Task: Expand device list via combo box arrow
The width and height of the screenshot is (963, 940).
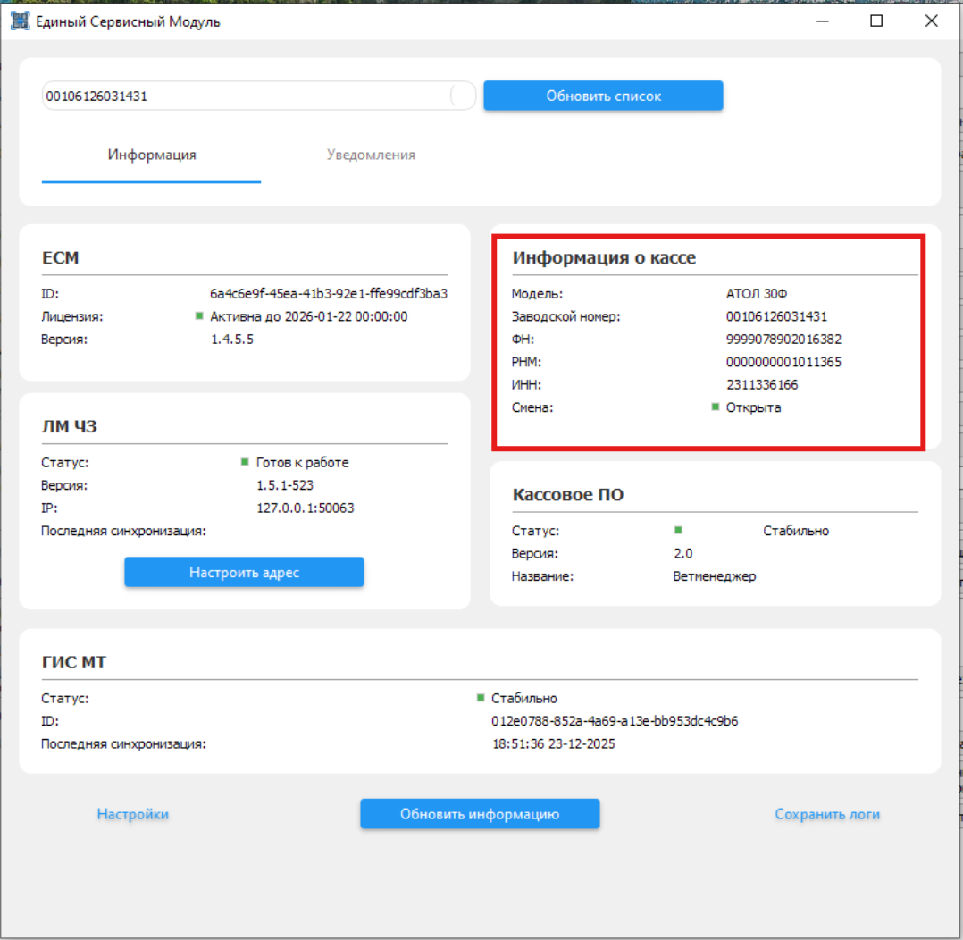Action: (463, 96)
